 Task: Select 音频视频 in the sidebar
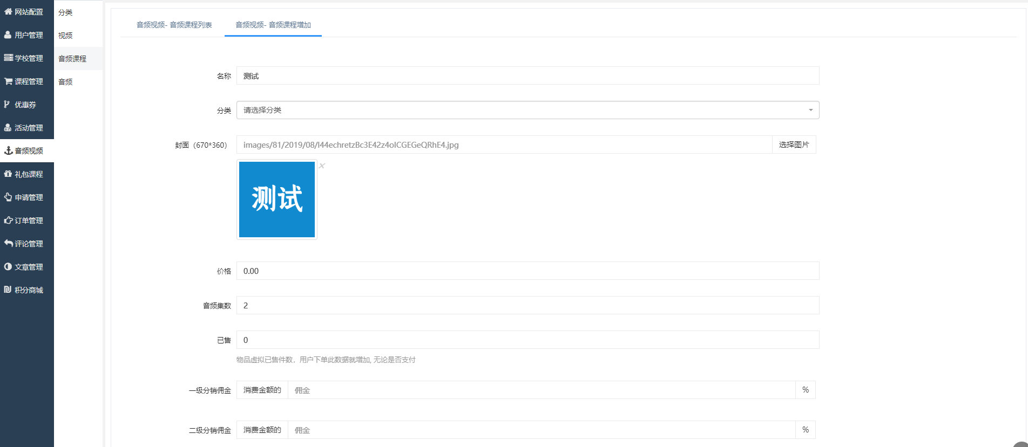coord(27,151)
